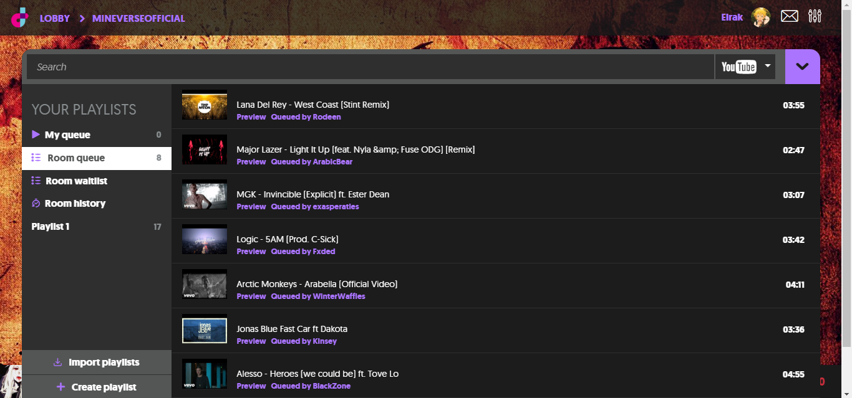The image size is (852, 398).
Task: Collapse the playlist panel with the purple chevron
Action: pos(803,67)
